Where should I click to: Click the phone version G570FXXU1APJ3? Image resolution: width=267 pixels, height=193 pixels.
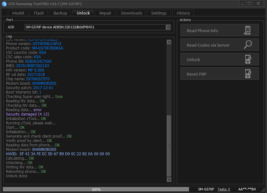pyautogui.click(x=47, y=44)
